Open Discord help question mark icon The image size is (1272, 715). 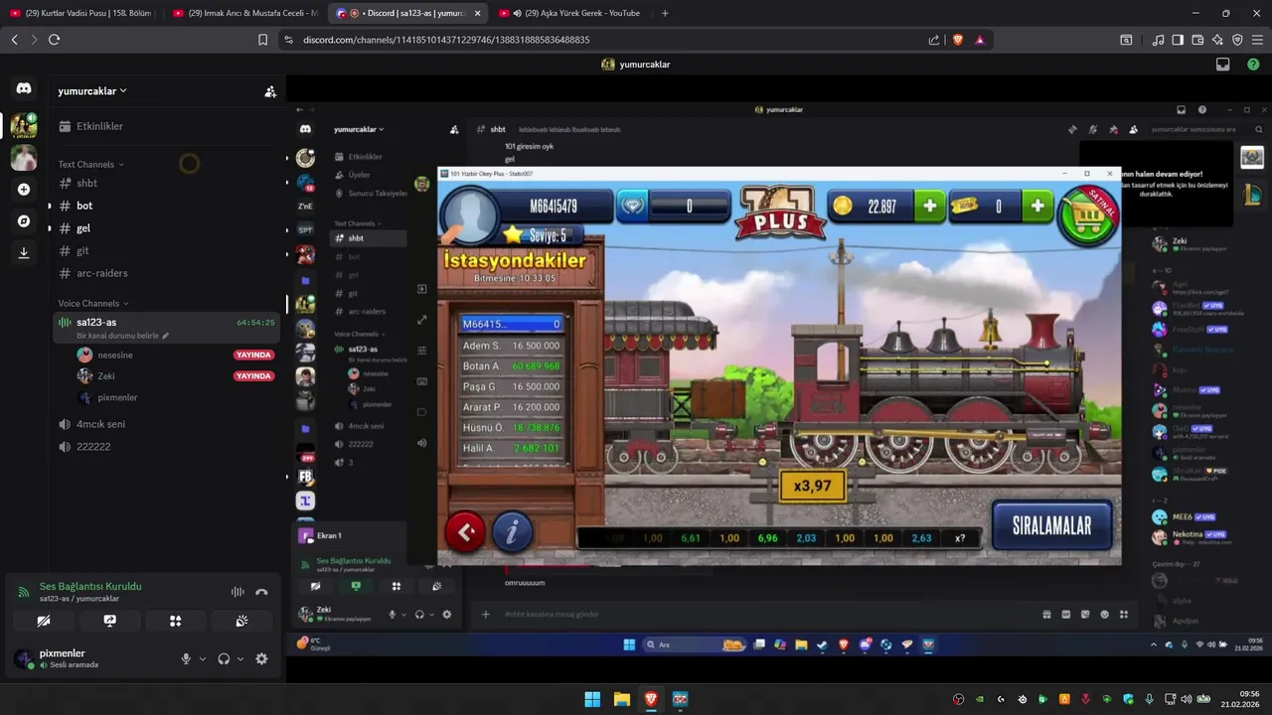[x=1253, y=65]
